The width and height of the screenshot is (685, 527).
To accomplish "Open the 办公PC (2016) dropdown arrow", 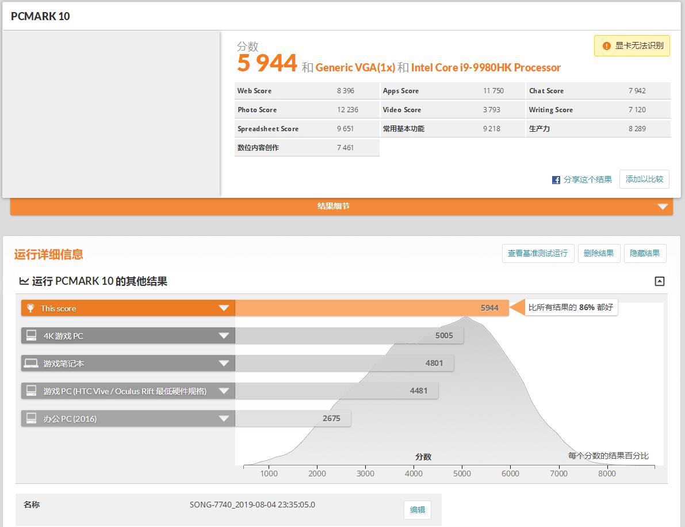I will 224,419.
